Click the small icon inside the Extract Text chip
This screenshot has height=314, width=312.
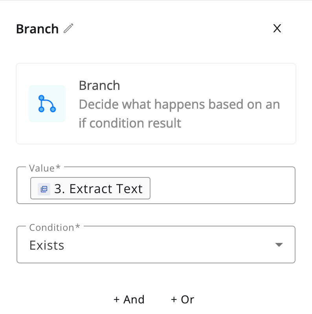tap(44, 189)
